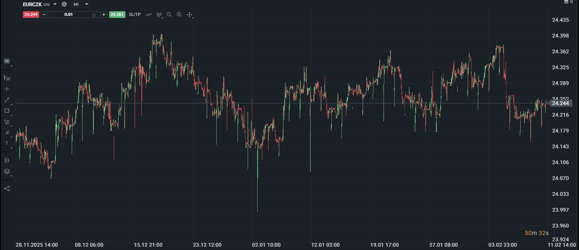
Task: Increase trade volume with plus button
Action: pyautogui.click(x=104, y=15)
